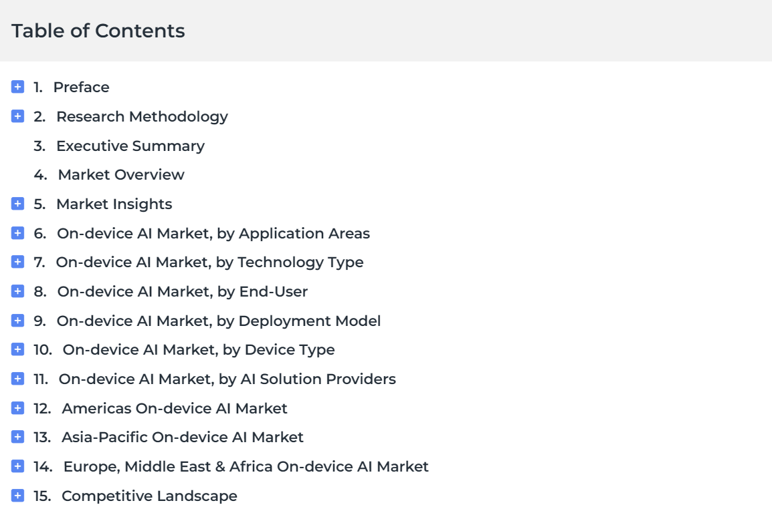Expand Americas On-device AI Market plus icon

tap(18, 408)
